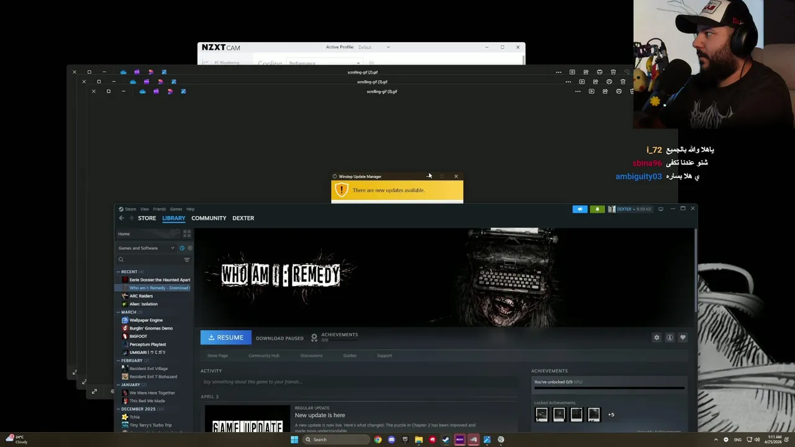Open the Community Hub link
Screen dimensions: 795x447
[264, 356]
